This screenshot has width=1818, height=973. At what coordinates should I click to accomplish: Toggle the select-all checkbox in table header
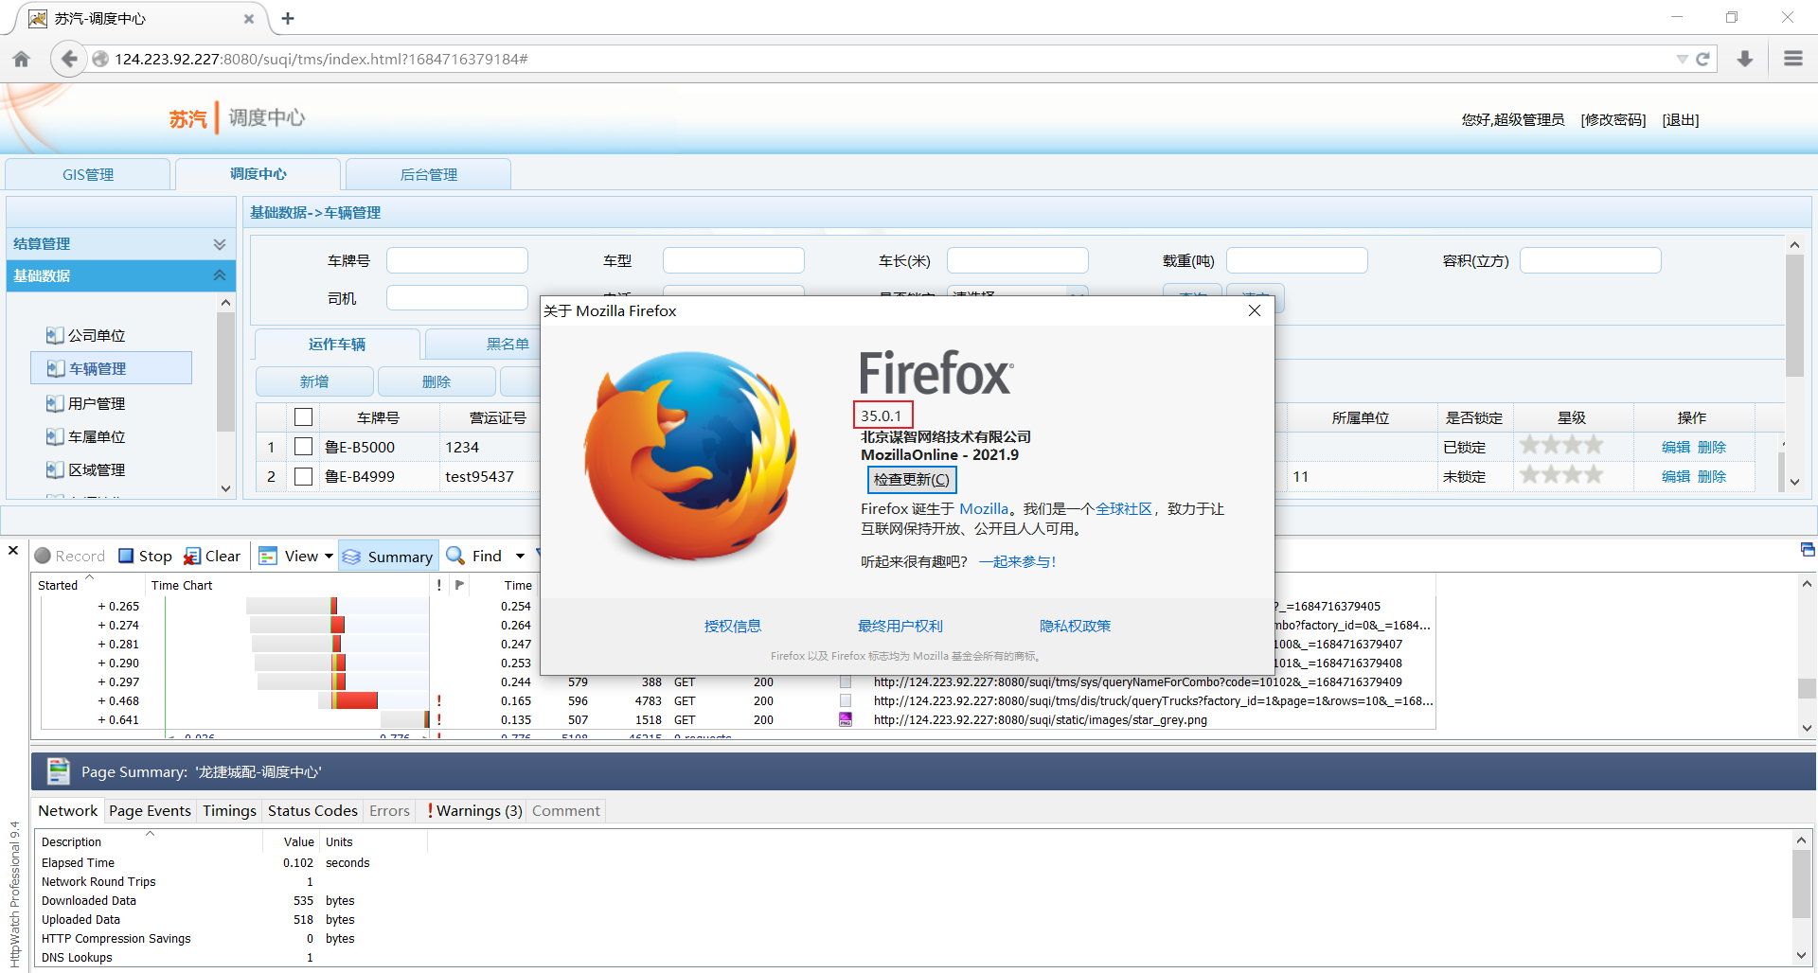(303, 417)
